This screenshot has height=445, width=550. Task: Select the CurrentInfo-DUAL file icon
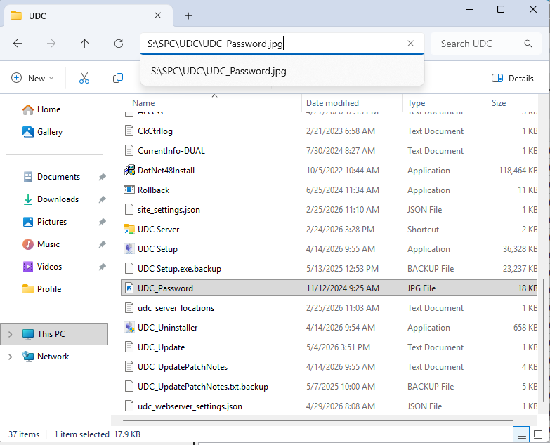(129, 151)
